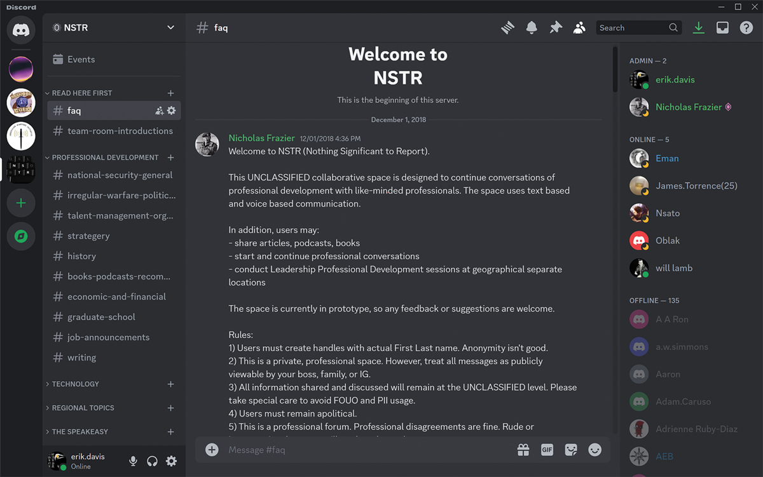The width and height of the screenshot is (763, 477).
Task: Click the Message #faq text box
Action: (369, 450)
